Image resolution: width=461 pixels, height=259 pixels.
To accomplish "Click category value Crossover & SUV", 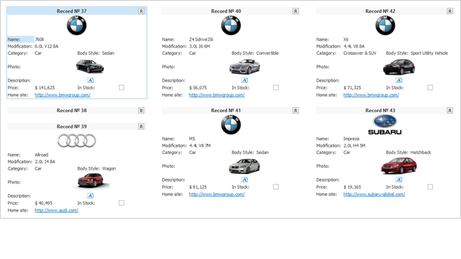I will click(360, 53).
